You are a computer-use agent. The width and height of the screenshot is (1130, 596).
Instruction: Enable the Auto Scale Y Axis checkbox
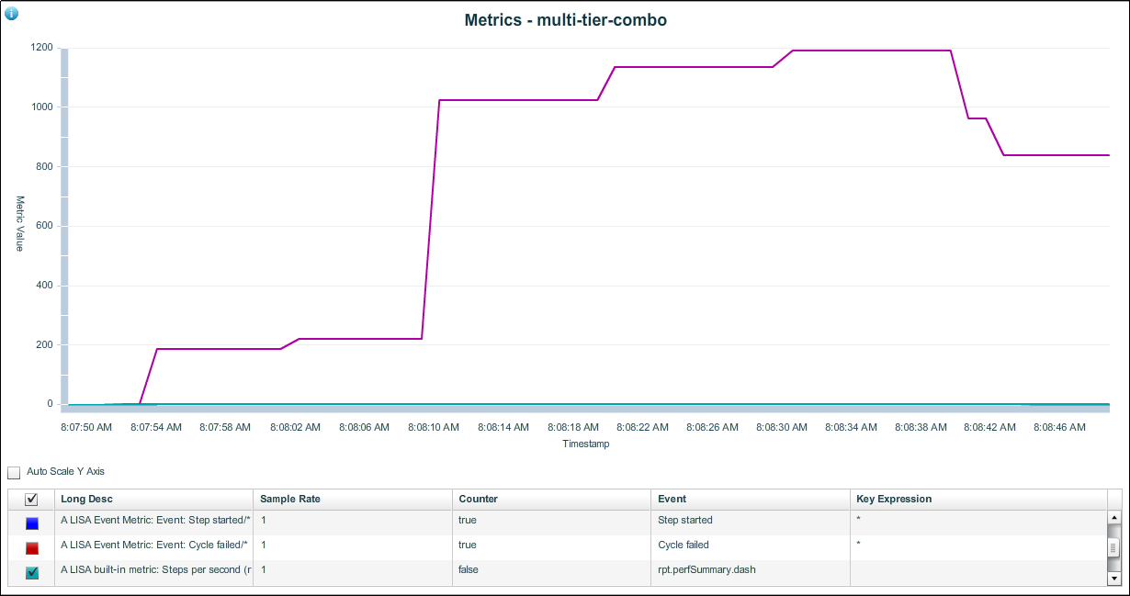[x=14, y=471]
